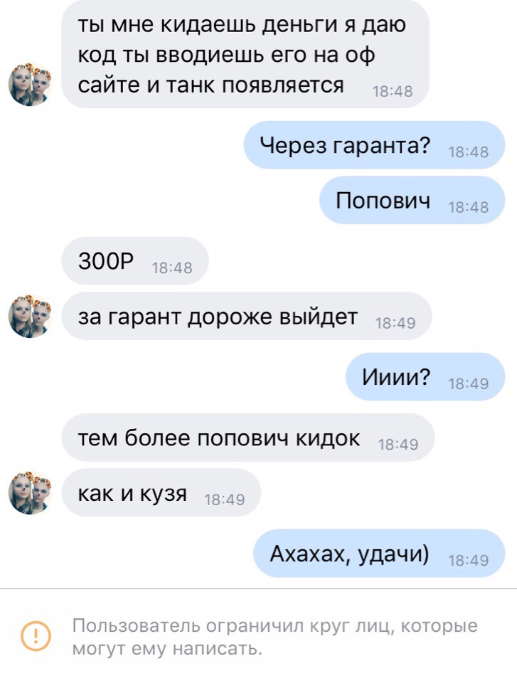Tap avatar beside 'как и кузя' message
This screenshot has height=683, width=517.
pyautogui.click(x=30, y=492)
